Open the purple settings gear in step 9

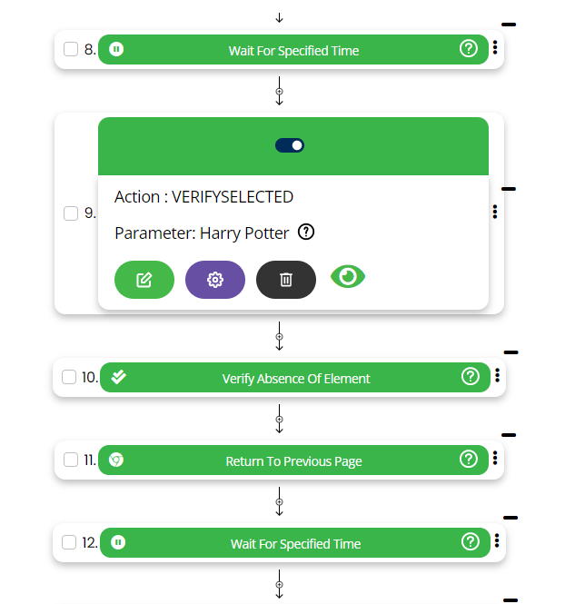pyautogui.click(x=215, y=279)
